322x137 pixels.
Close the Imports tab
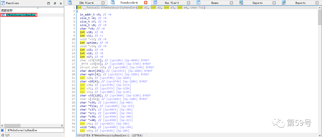(x=274, y=3)
